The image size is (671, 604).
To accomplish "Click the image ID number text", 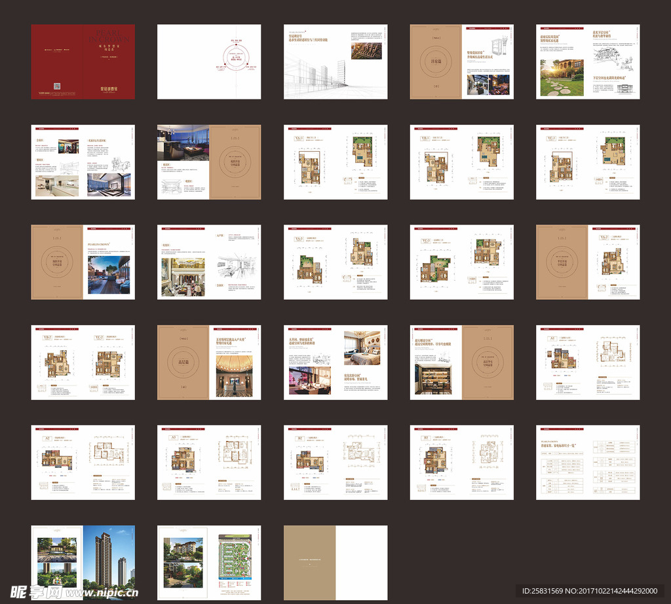I will (x=590, y=591).
